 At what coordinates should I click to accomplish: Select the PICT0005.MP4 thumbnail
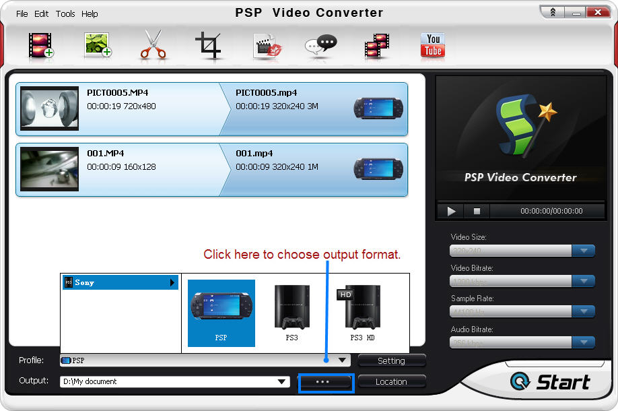coord(49,108)
